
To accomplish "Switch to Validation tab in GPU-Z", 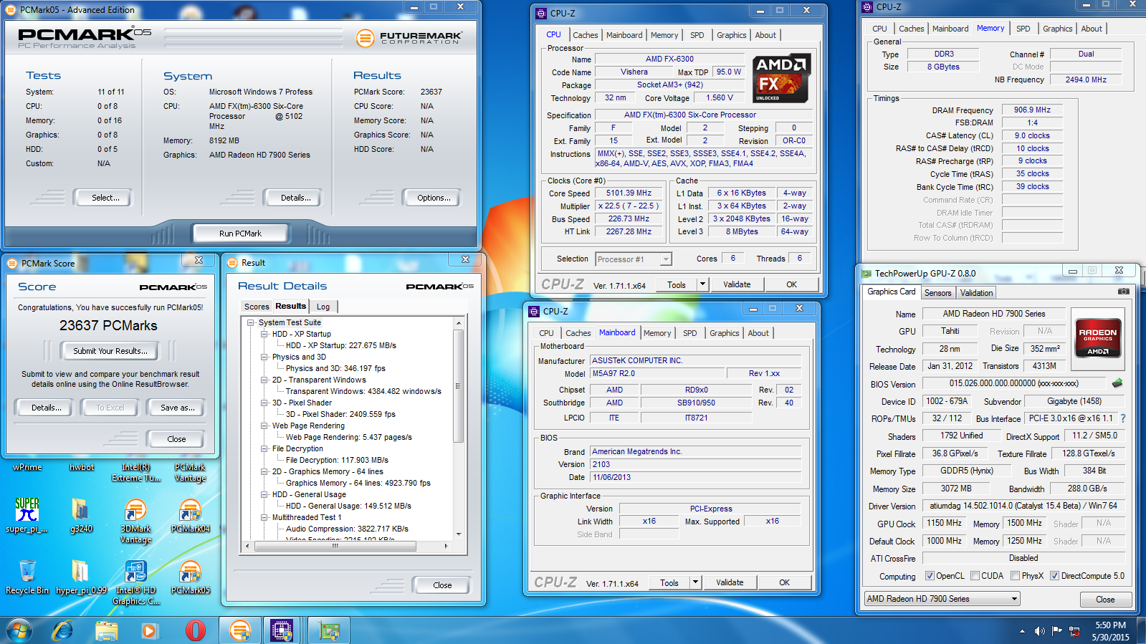I will coord(976,293).
